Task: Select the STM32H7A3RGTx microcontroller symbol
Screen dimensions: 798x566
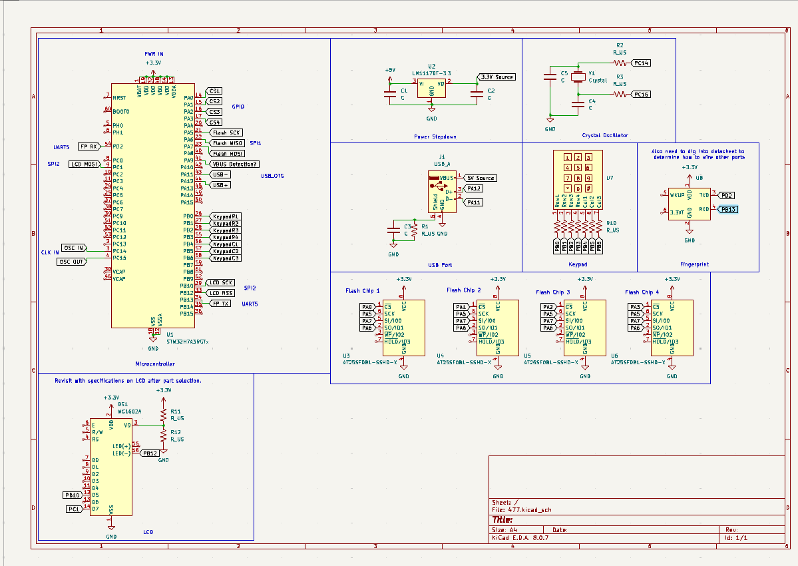Action: click(x=152, y=206)
